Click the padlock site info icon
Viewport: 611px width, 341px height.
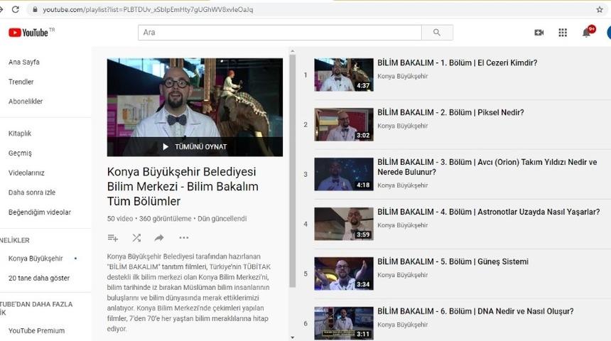(35, 9)
